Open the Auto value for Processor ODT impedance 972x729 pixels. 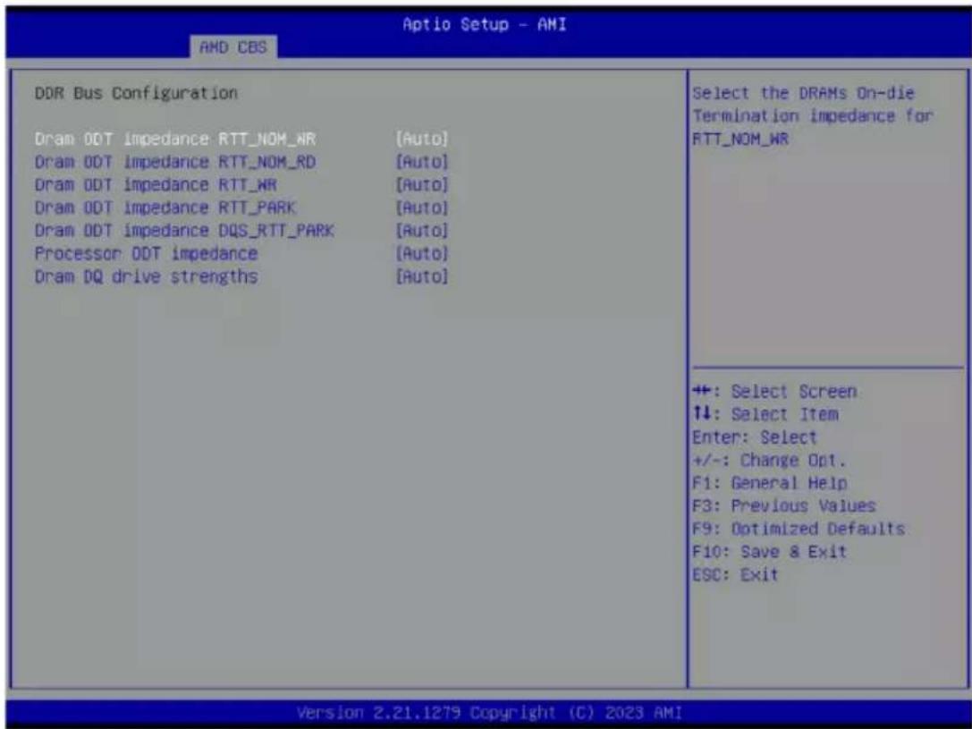[x=421, y=253]
